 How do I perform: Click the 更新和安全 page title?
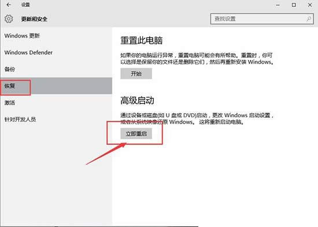click(34, 19)
